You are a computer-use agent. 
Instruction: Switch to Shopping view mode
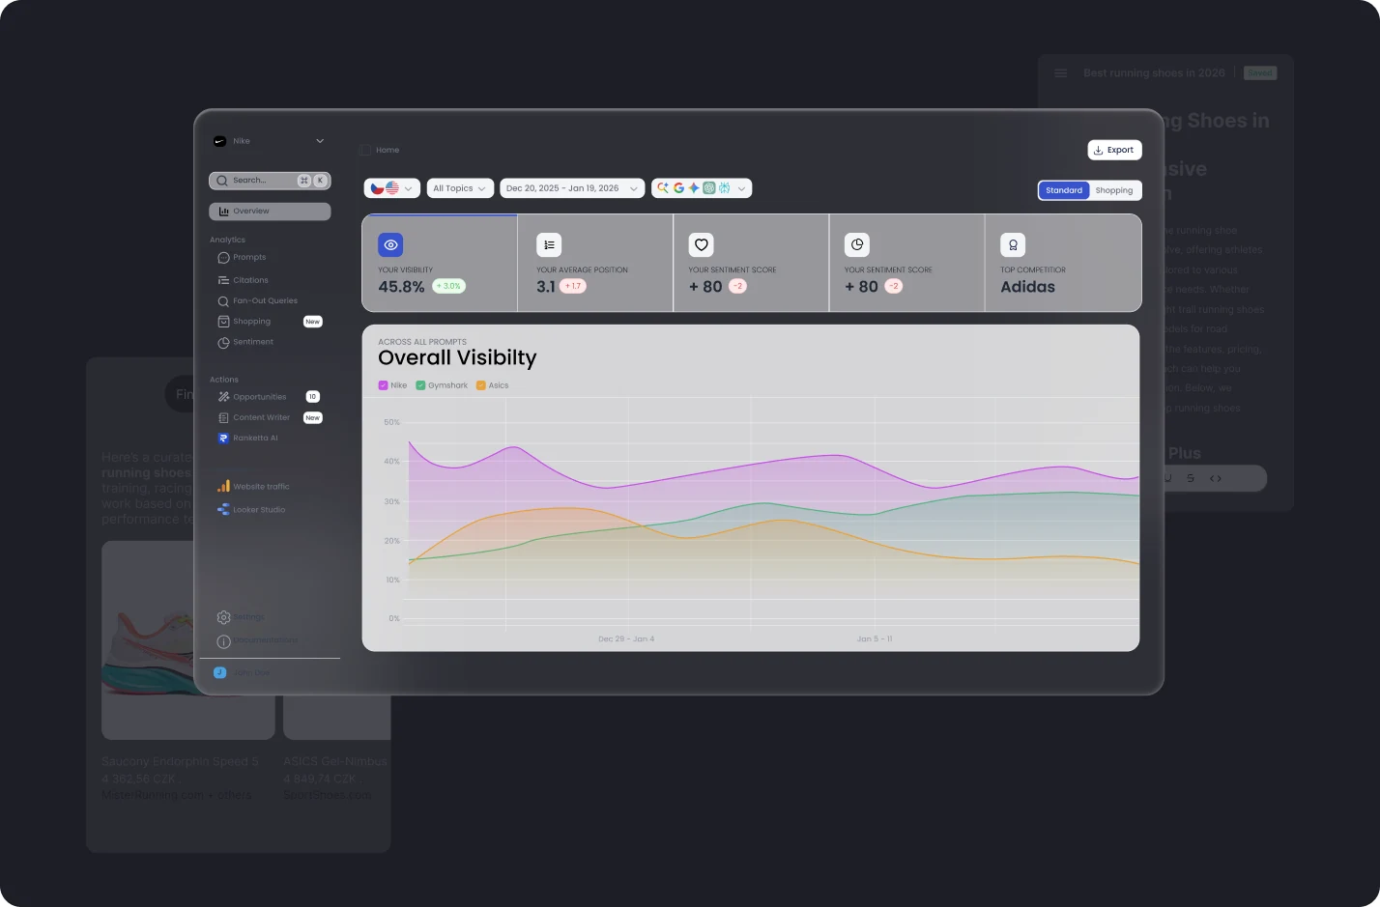[1114, 190]
